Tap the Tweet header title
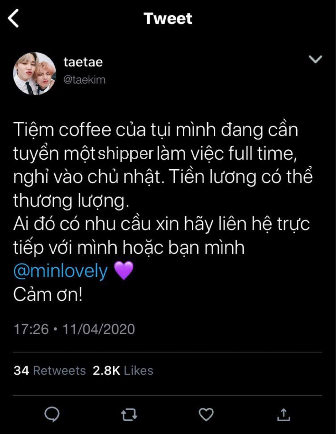 point(168,18)
